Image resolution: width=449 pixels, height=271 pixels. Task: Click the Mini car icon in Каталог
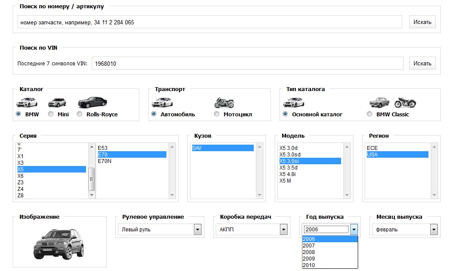point(57,102)
